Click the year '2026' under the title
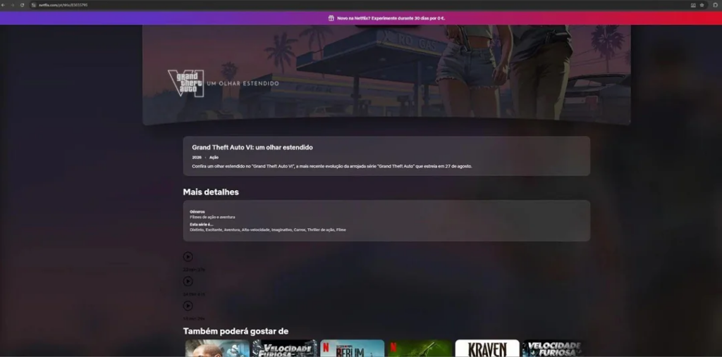 (197, 157)
